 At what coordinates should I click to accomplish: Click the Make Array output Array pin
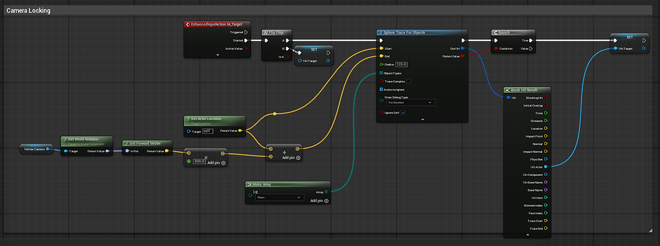(x=326, y=191)
